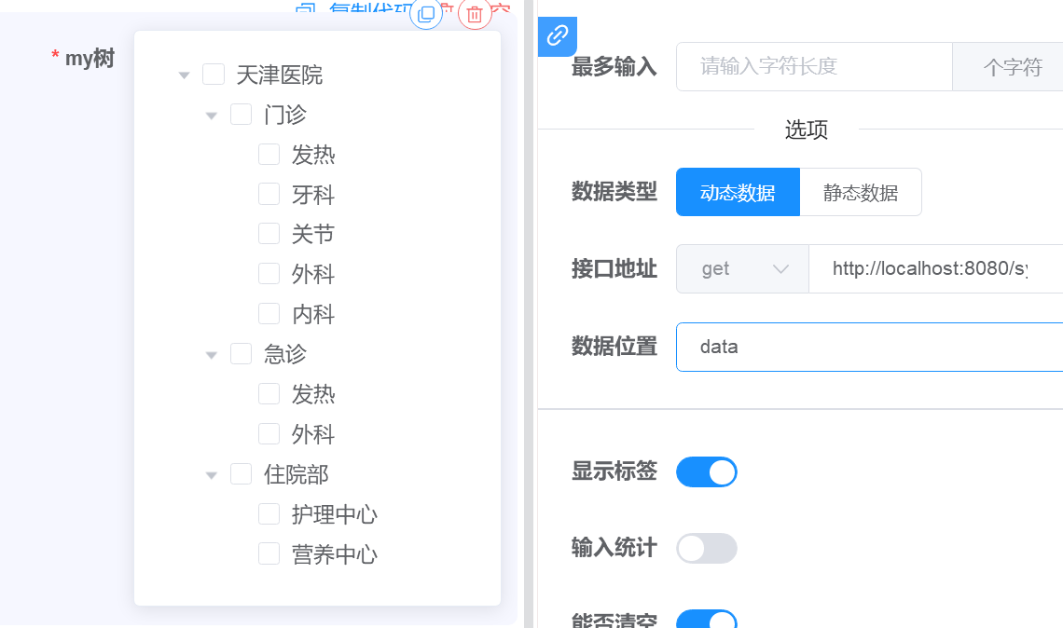Turn off the 显示标签 switch
Screen dimensions: 1063x628
coord(707,471)
